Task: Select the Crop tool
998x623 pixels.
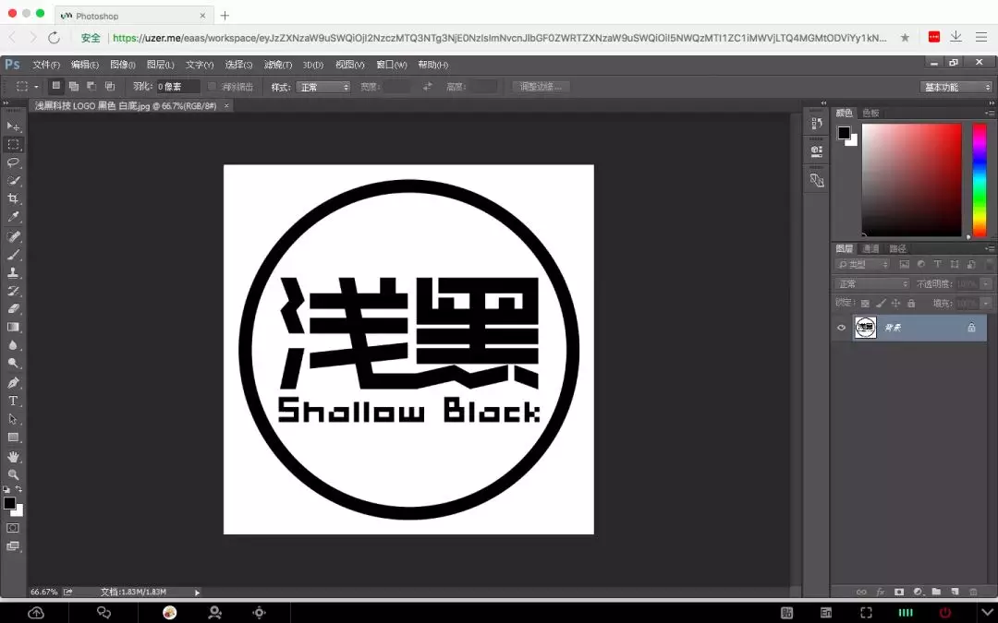Action: [x=13, y=198]
